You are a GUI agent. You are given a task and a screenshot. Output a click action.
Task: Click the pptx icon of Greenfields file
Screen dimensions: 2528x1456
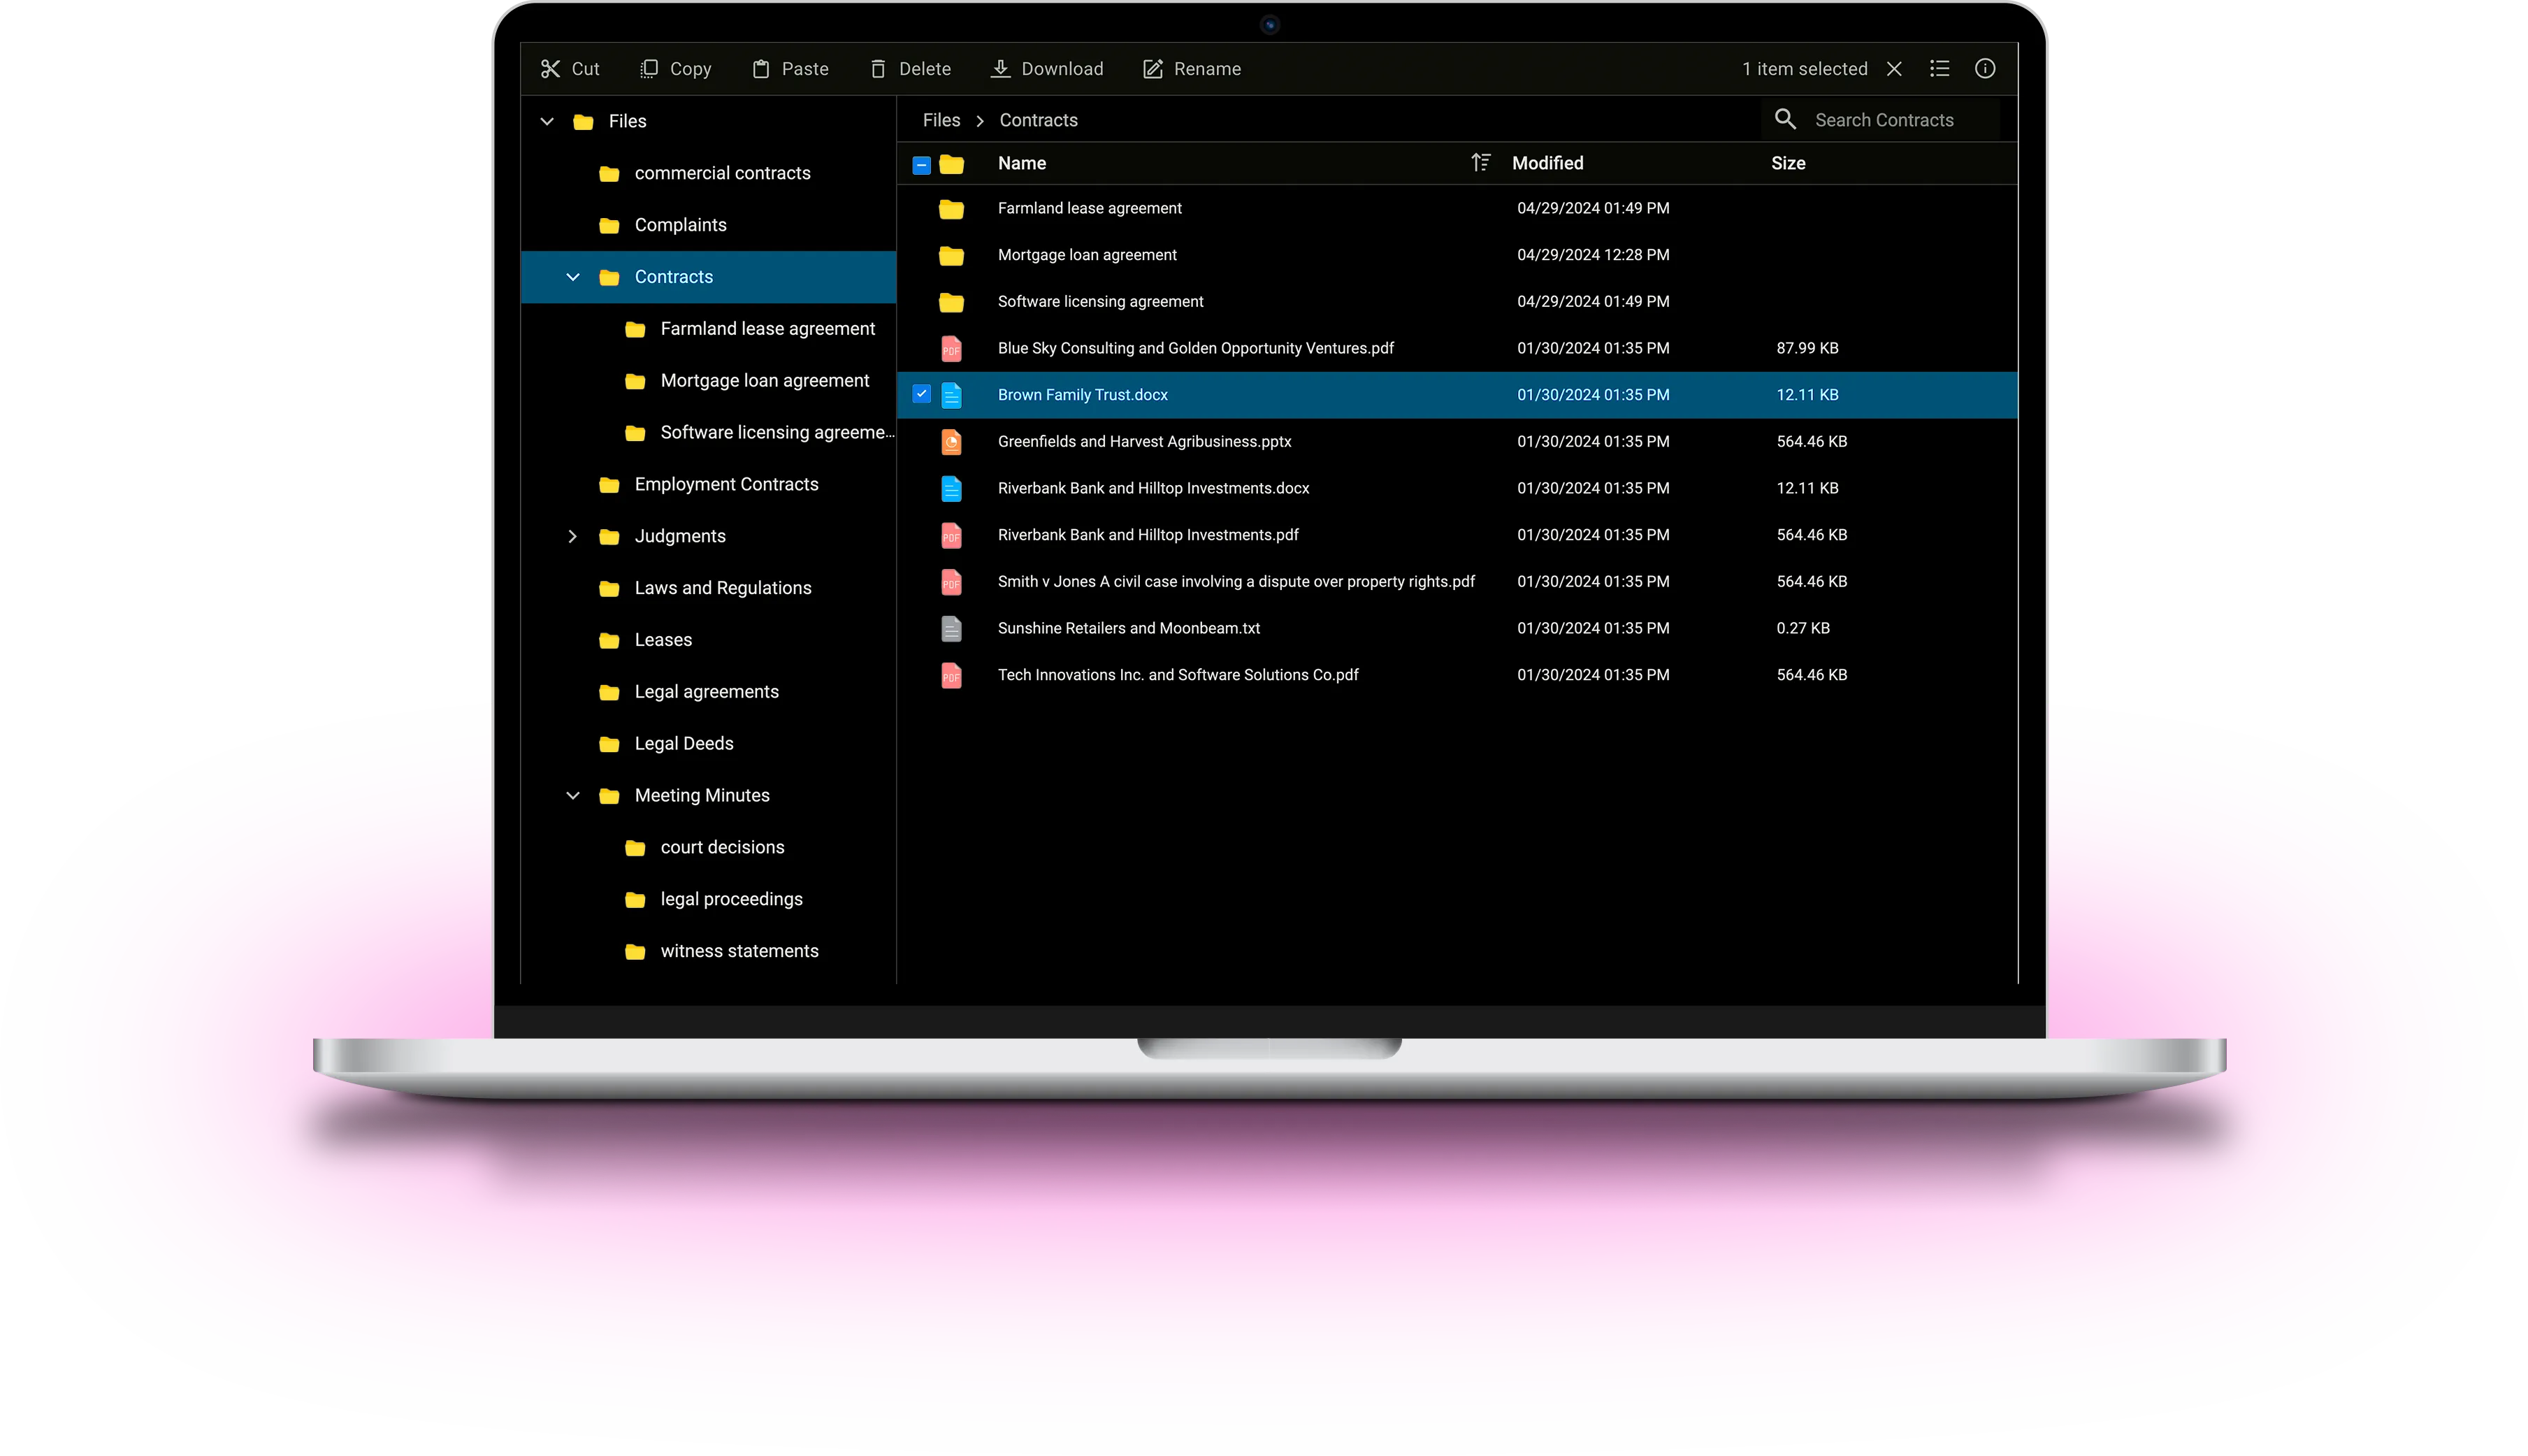(x=952, y=442)
